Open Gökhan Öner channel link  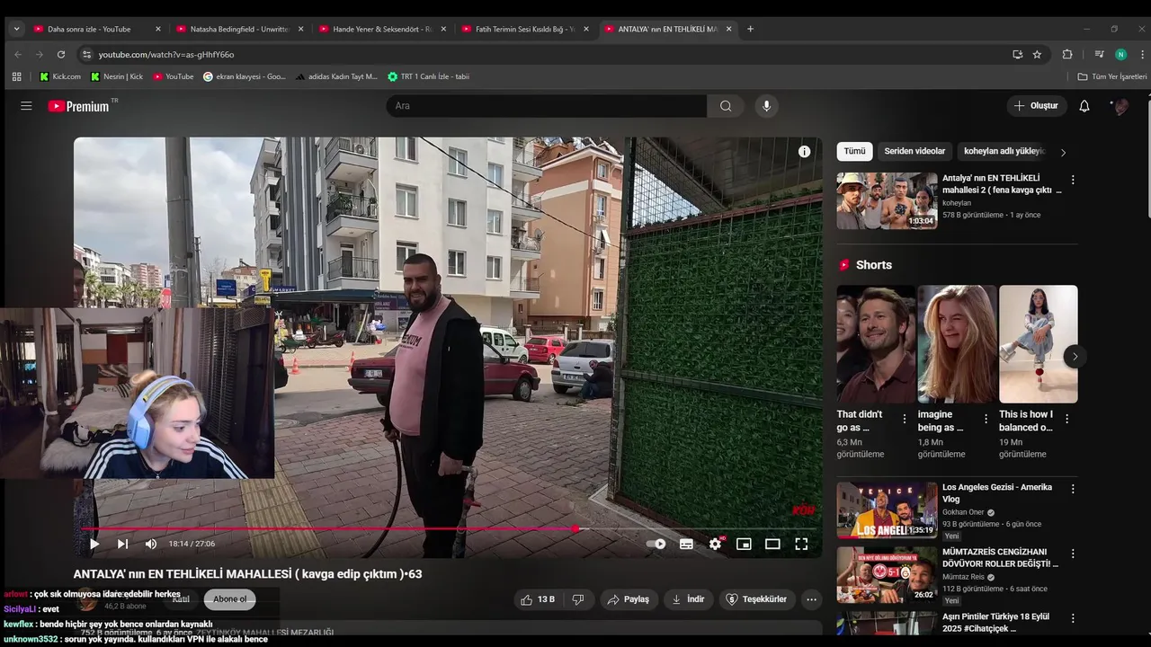[x=963, y=512]
